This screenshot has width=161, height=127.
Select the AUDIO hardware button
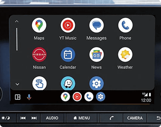(x=52, y=118)
